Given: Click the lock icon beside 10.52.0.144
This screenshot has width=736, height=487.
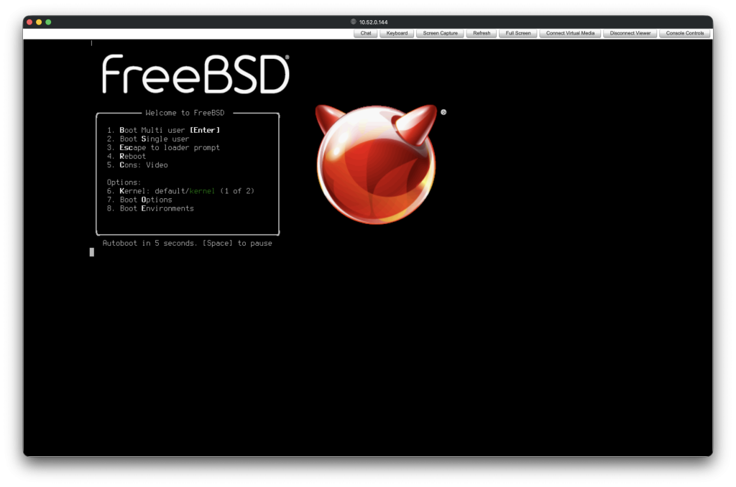Looking at the screenshot, I should (x=351, y=22).
